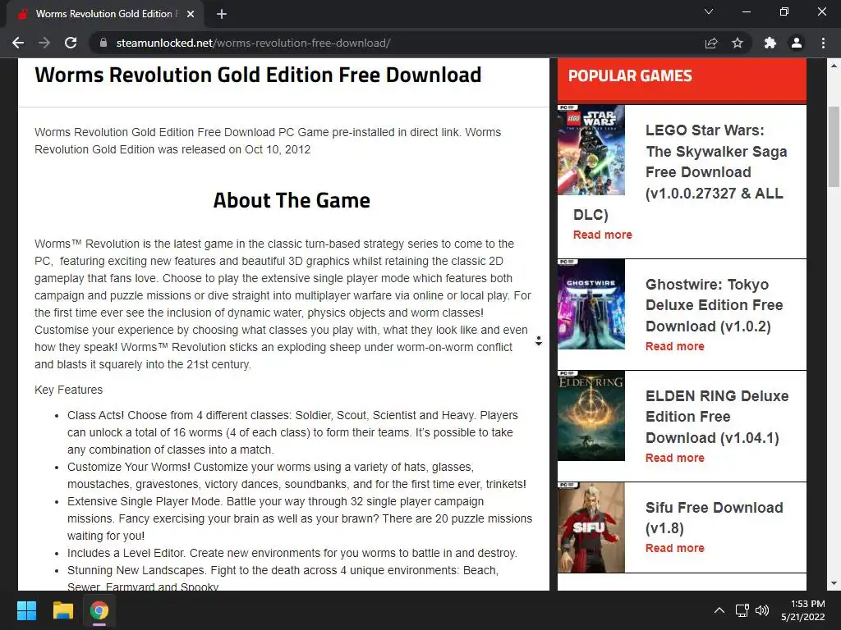Click 'Includes a Level Editor' bullet

292,553
